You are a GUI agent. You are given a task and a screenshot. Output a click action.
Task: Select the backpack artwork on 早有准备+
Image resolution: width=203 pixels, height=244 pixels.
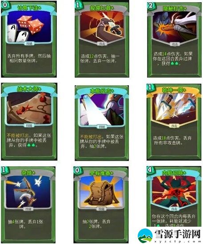pos(101,192)
